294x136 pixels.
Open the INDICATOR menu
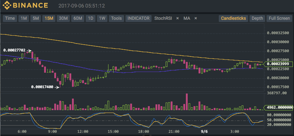pos(139,18)
